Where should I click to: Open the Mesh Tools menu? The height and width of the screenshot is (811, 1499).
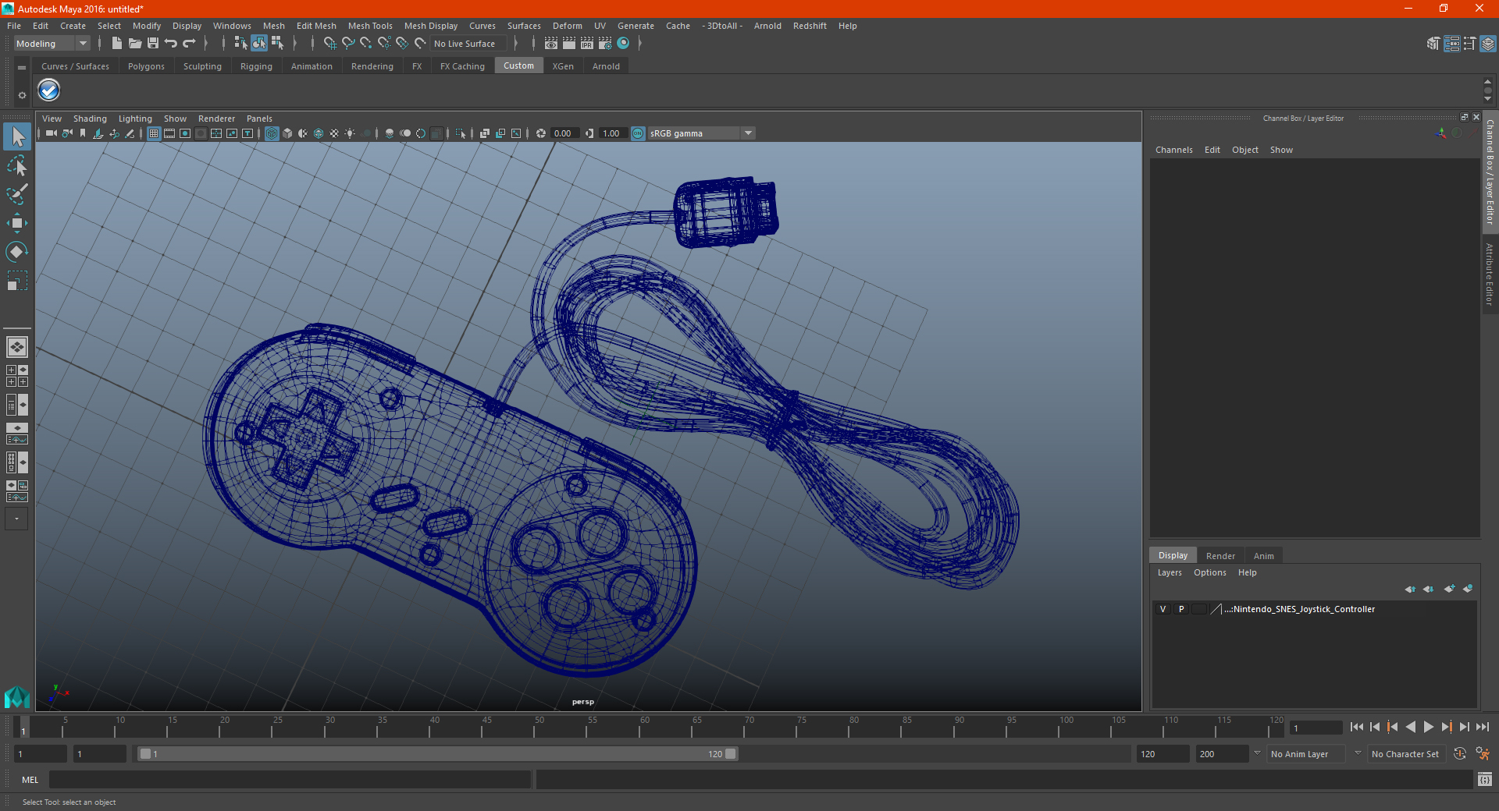pos(370,26)
